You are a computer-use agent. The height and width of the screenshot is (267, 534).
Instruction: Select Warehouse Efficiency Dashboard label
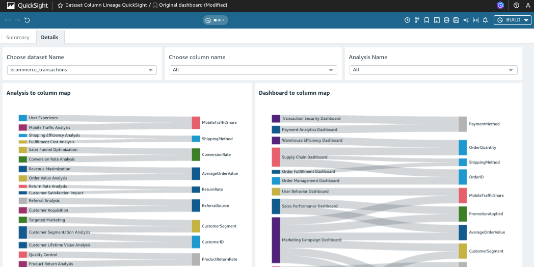[312, 140]
